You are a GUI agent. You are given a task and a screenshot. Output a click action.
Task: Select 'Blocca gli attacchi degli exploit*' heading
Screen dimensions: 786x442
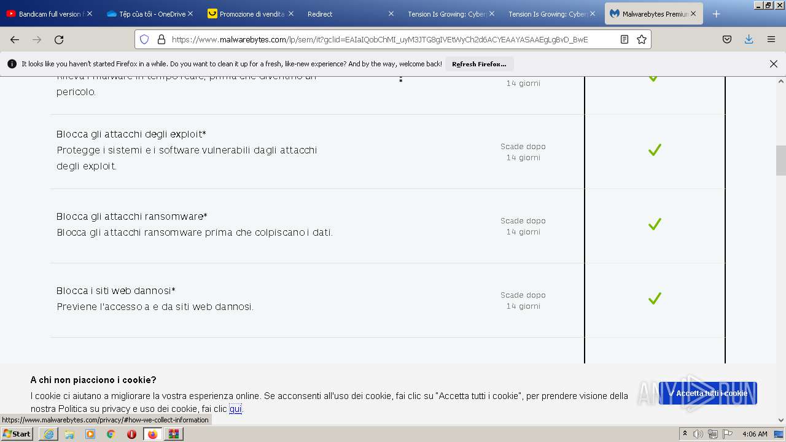[131, 134]
